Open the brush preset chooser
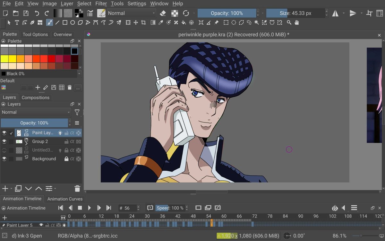Image resolution: width=385 pixels, height=241 pixels. [x=101, y=13]
